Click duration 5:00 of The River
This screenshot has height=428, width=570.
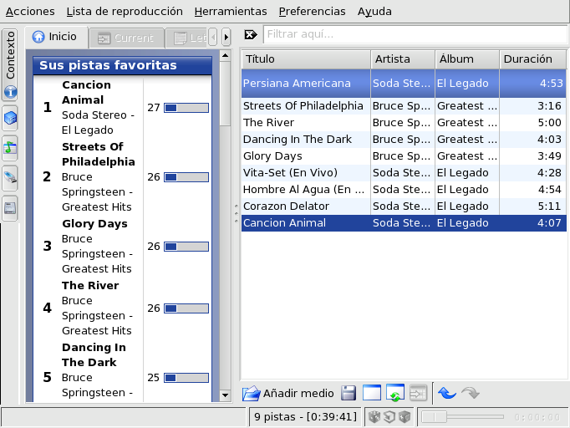(549, 123)
